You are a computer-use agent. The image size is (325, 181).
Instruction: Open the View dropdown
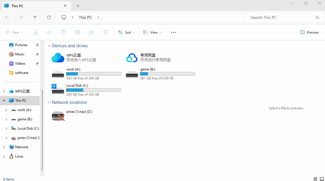tap(152, 32)
